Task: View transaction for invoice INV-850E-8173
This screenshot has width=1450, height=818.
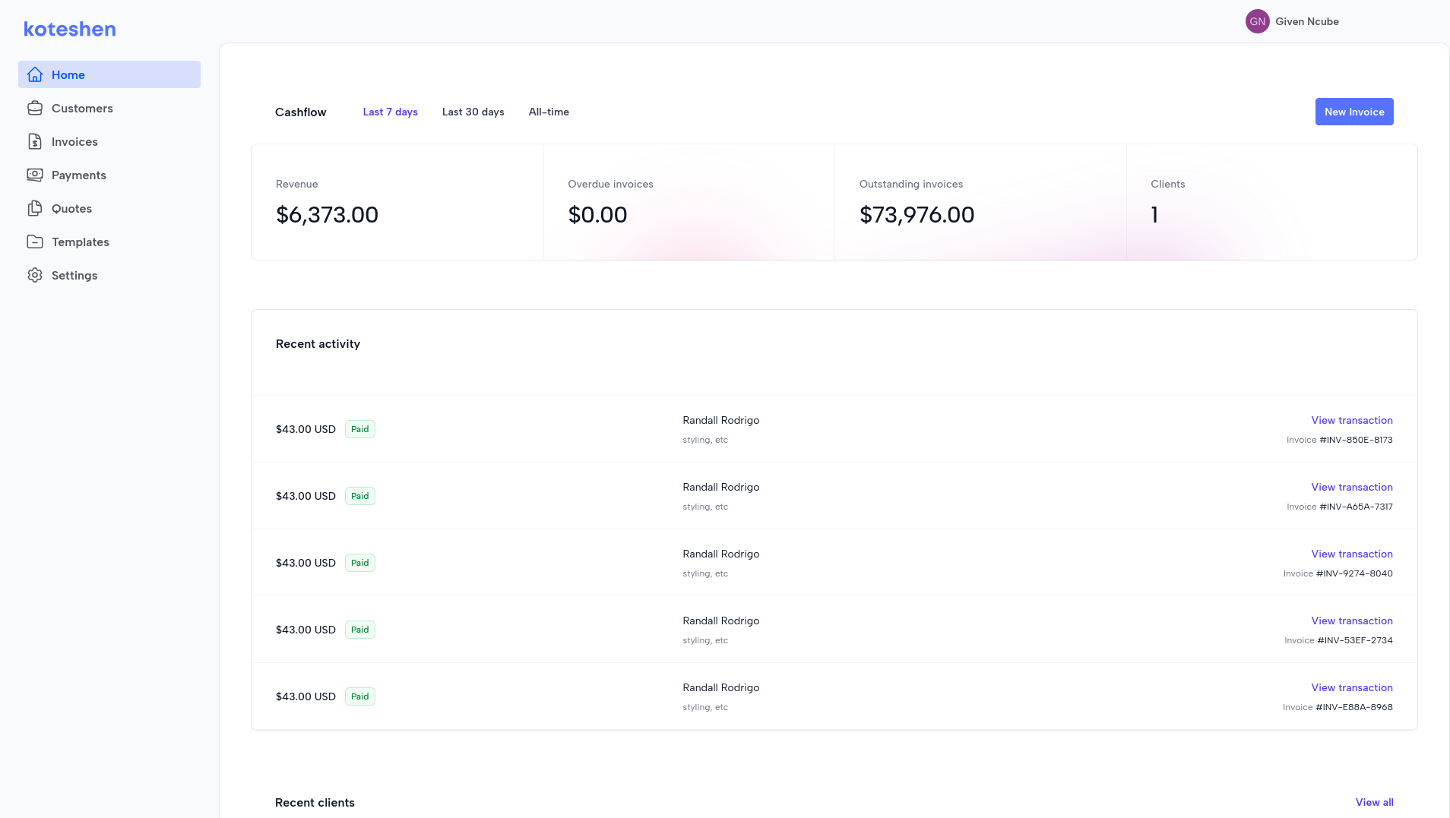Action: pos(1351,420)
